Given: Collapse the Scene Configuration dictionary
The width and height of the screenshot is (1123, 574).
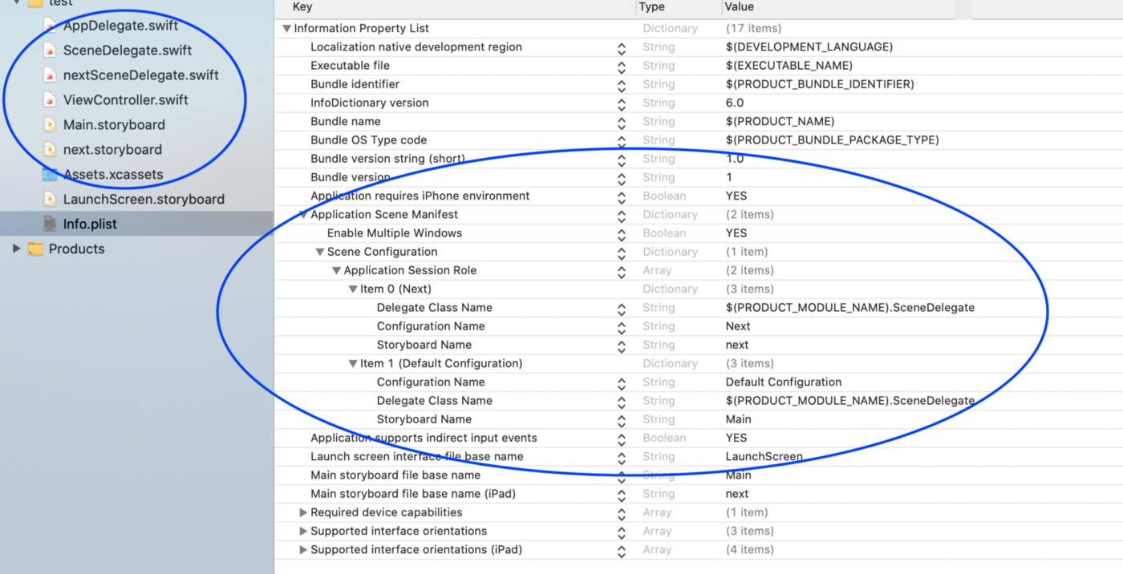Looking at the screenshot, I should [319, 252].
